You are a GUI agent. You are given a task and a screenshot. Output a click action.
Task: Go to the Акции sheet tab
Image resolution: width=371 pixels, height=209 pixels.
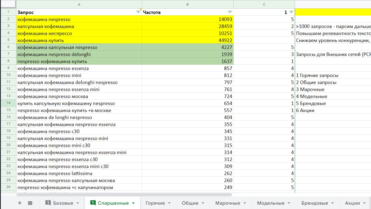(x=352, y=203)
